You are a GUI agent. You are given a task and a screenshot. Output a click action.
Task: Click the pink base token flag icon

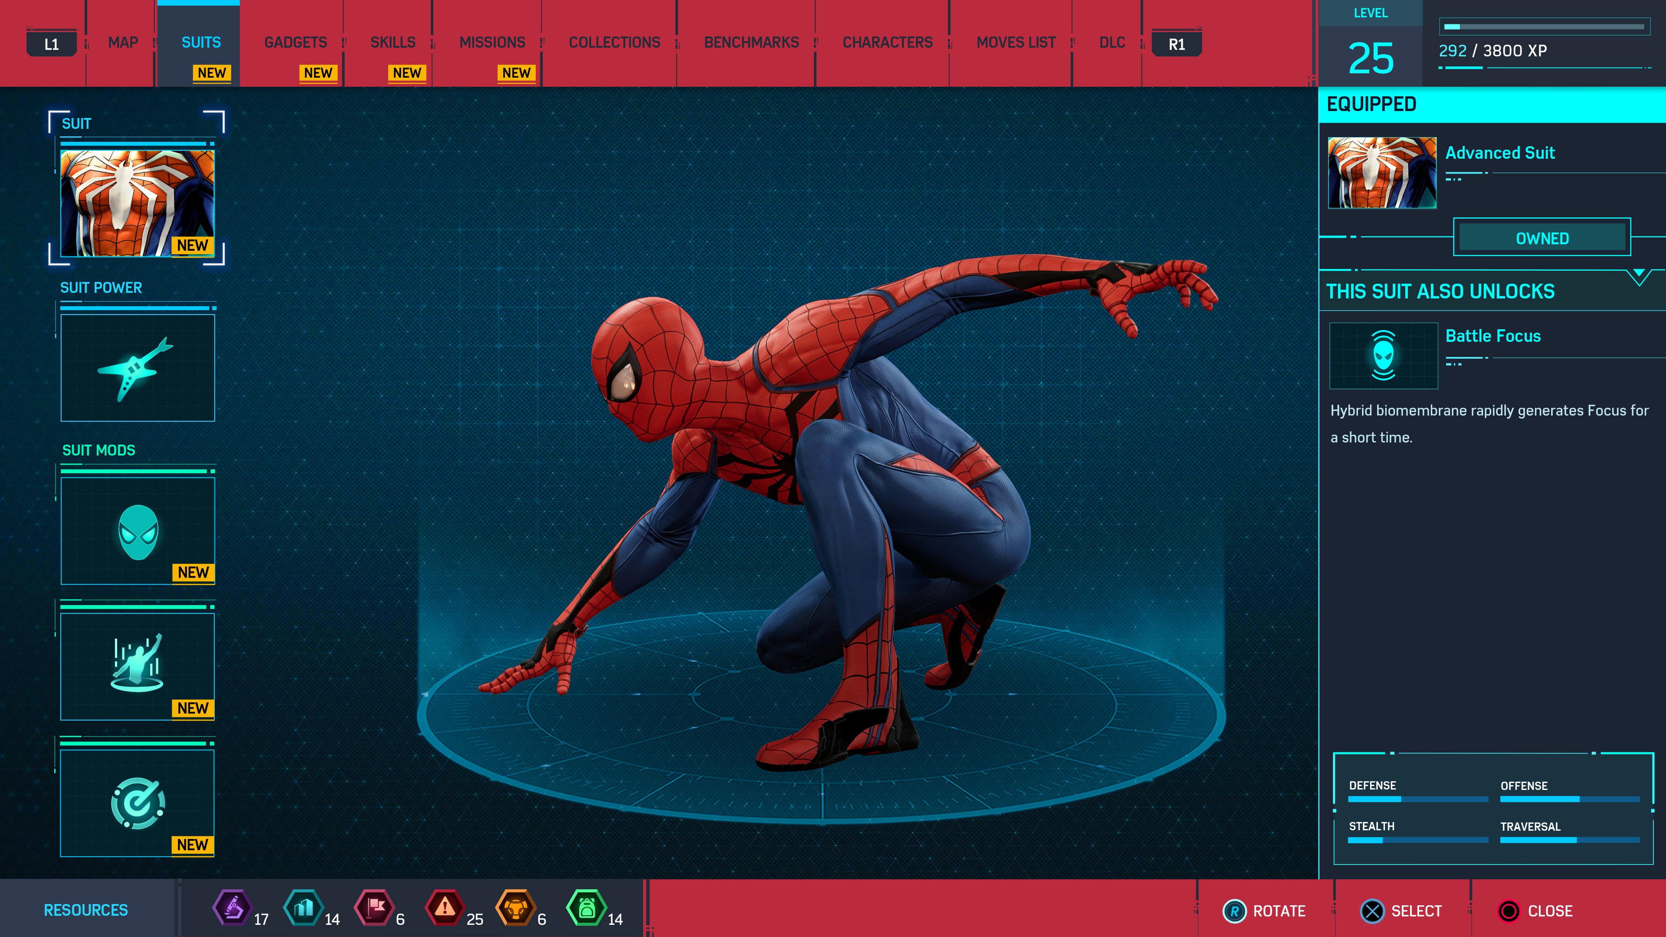pyautogui.click(x=374, y=908)
